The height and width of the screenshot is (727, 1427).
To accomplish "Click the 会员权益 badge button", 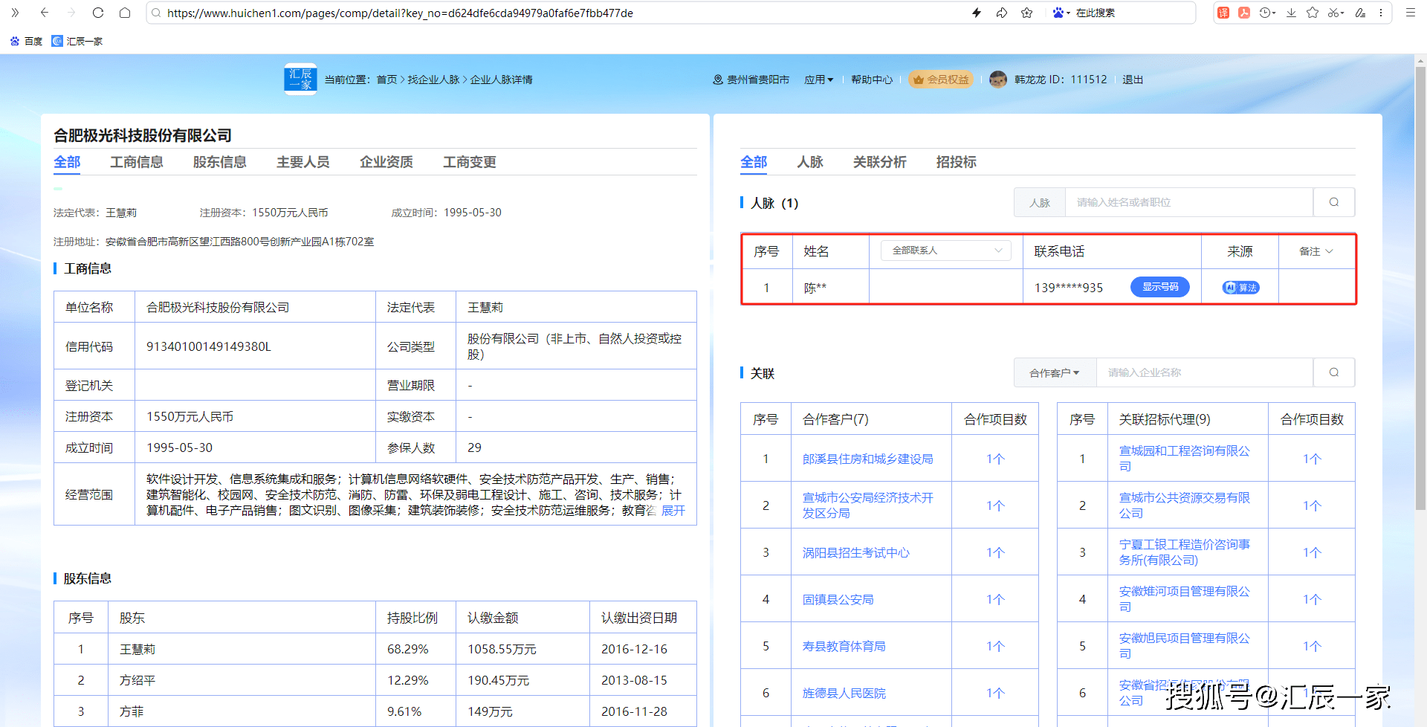I will [x=940, y=80].
